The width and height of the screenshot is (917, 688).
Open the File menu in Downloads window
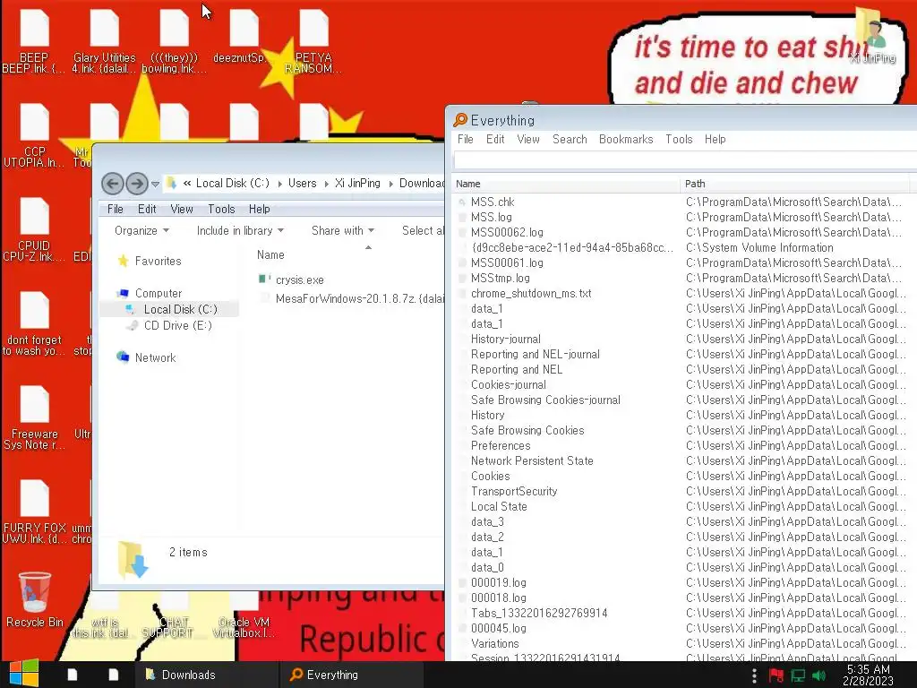point(116,209)
